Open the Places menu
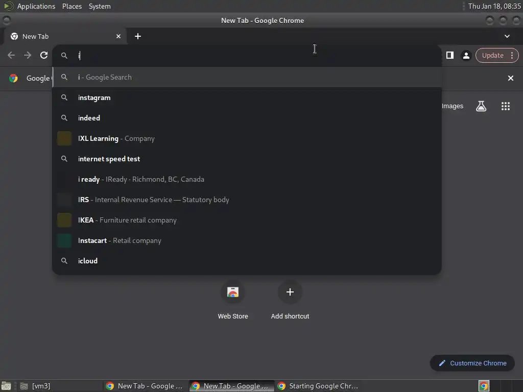523x392 pixels. coord(72,6)
